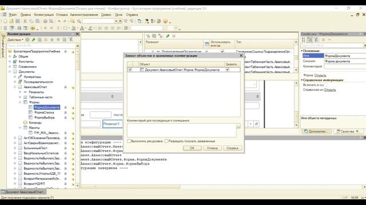The image size is (366, 205).
Task: Click OK in the capture dialog
Action: point(192,148)
